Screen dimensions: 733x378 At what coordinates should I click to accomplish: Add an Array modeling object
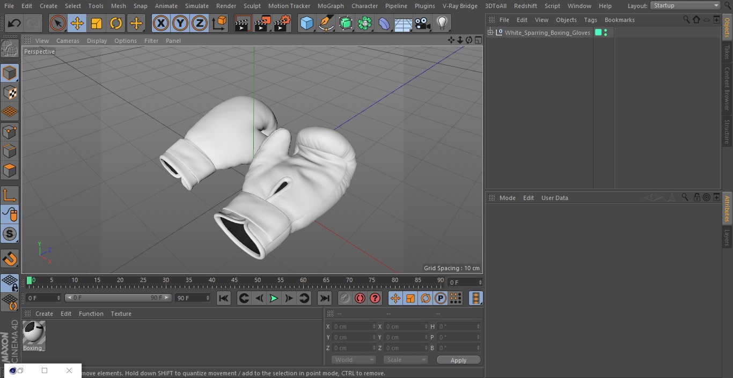365,23
